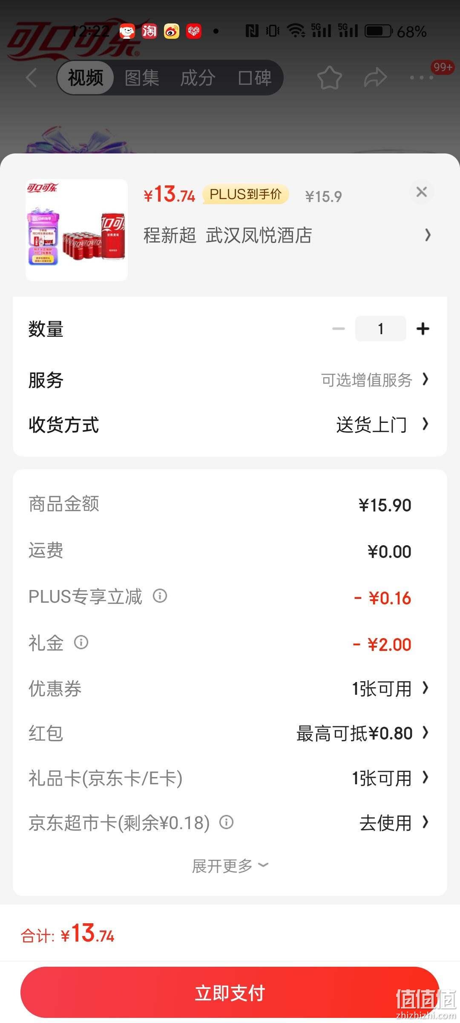The width and height of the screenshot is (460, 1023).
Task: Tap info icon beside 礼金
Action: pyautogui.click(x=81, y=642)
